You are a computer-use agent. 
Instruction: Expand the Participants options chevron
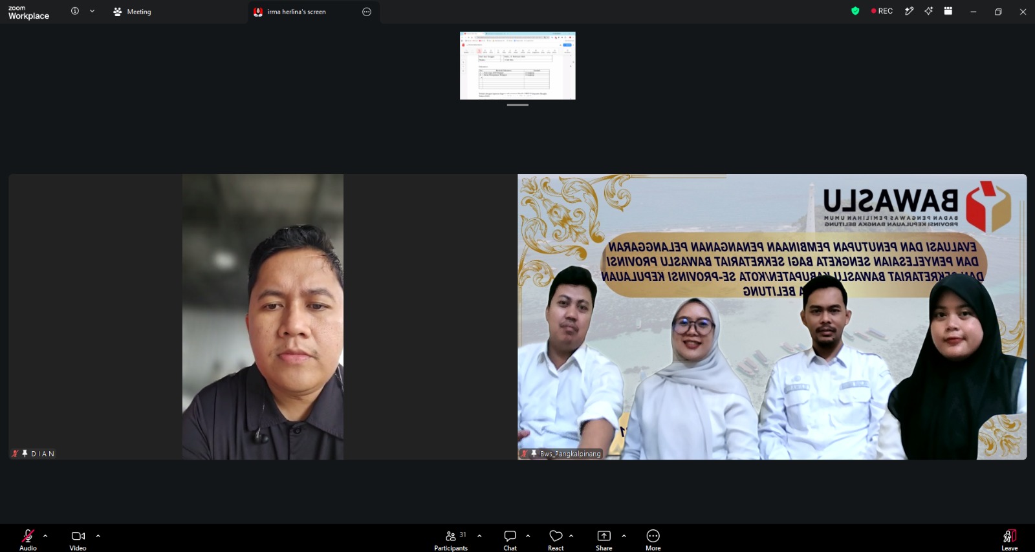[x=479, y=536]
